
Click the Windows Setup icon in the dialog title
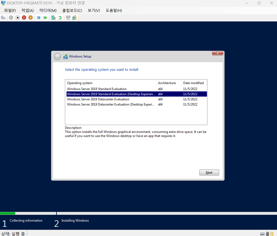tap(65, 57)
